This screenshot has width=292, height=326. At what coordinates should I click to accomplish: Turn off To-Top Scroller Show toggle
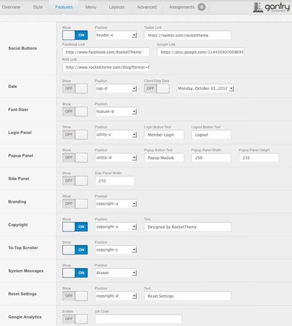pos(75,250)
